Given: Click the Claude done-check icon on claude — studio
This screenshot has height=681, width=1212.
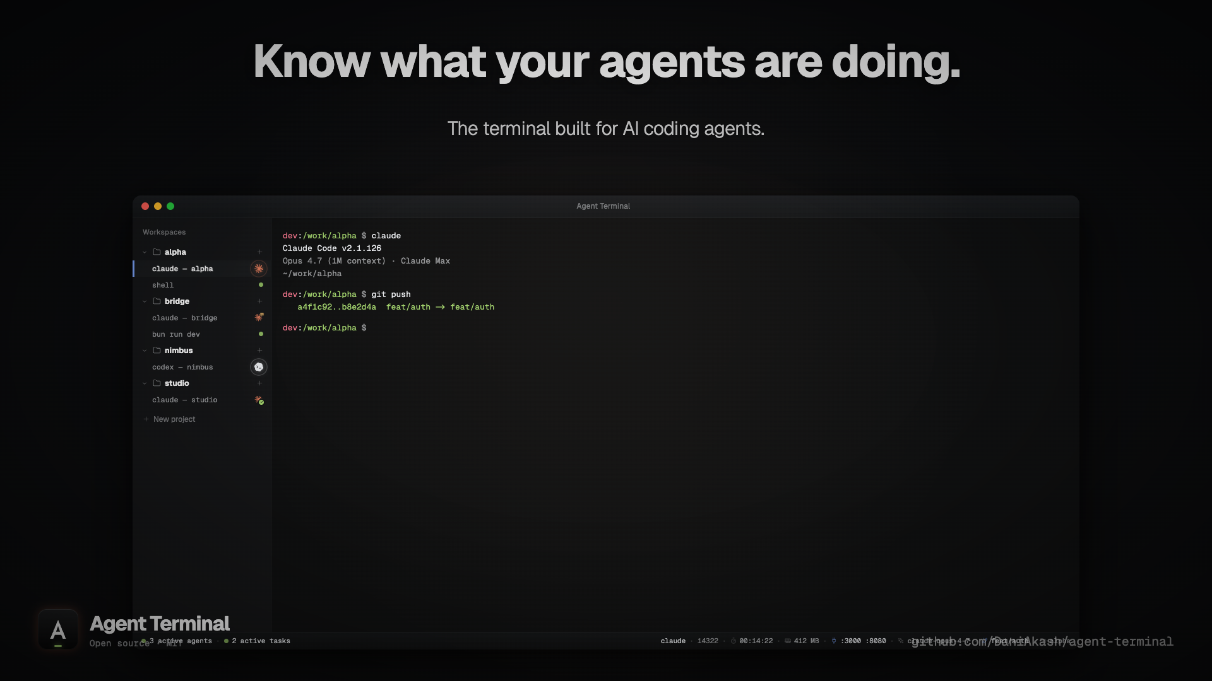Looking at the screenshot, I should [x=259, y=400].
